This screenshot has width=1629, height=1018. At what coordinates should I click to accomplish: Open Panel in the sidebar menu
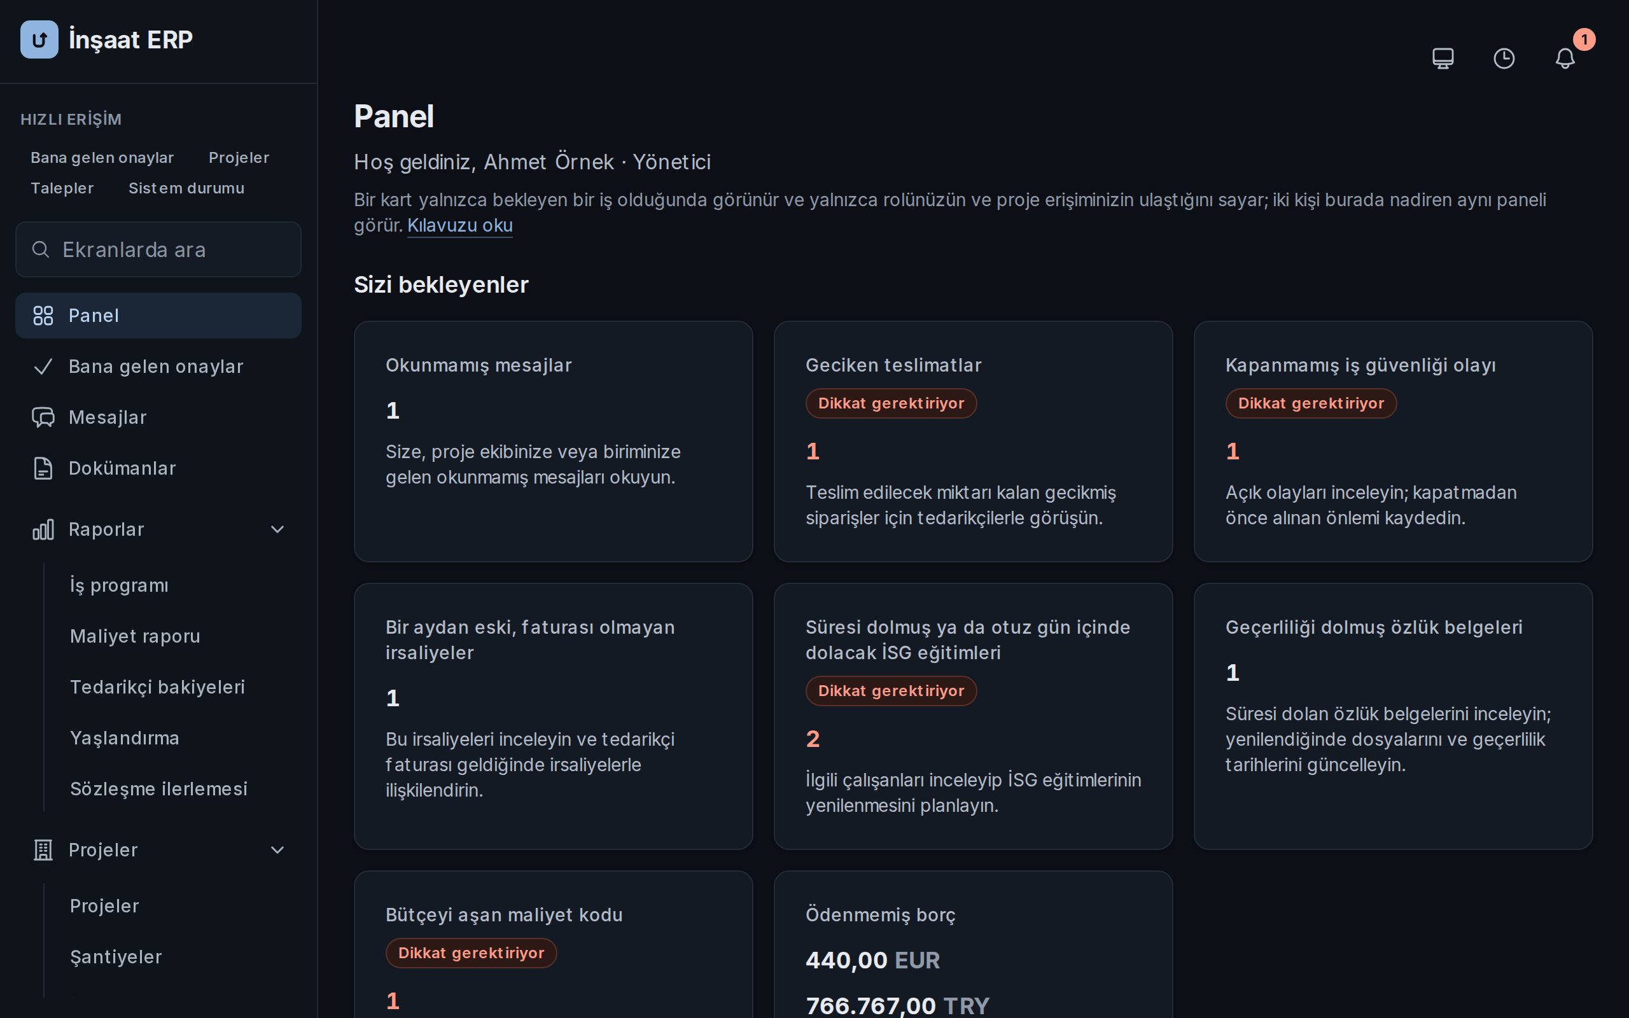[158, 315]
